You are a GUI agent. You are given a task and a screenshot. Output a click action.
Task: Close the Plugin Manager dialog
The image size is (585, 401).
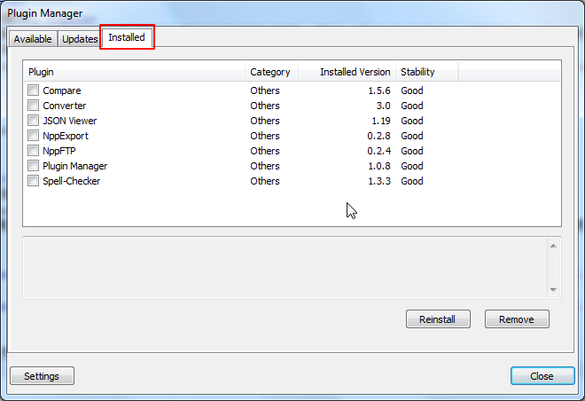542,376
